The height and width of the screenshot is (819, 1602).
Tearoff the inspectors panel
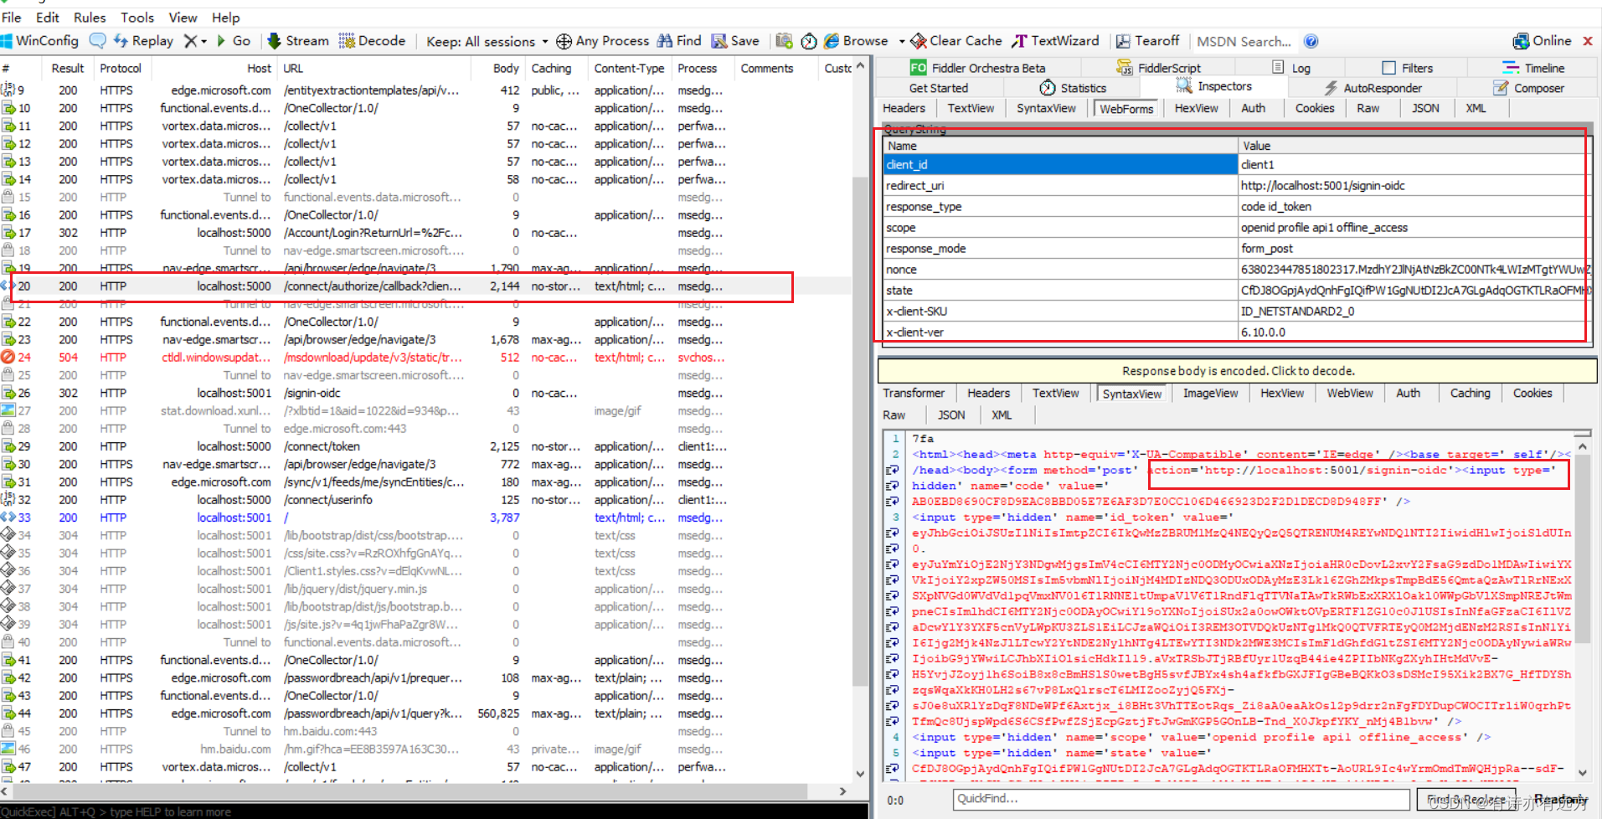(1147, 40)
